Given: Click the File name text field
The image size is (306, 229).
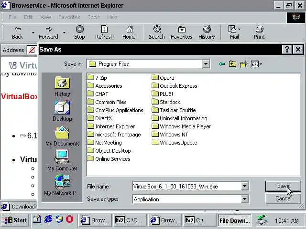Looking at the screenshot, I should pos(186,187).
